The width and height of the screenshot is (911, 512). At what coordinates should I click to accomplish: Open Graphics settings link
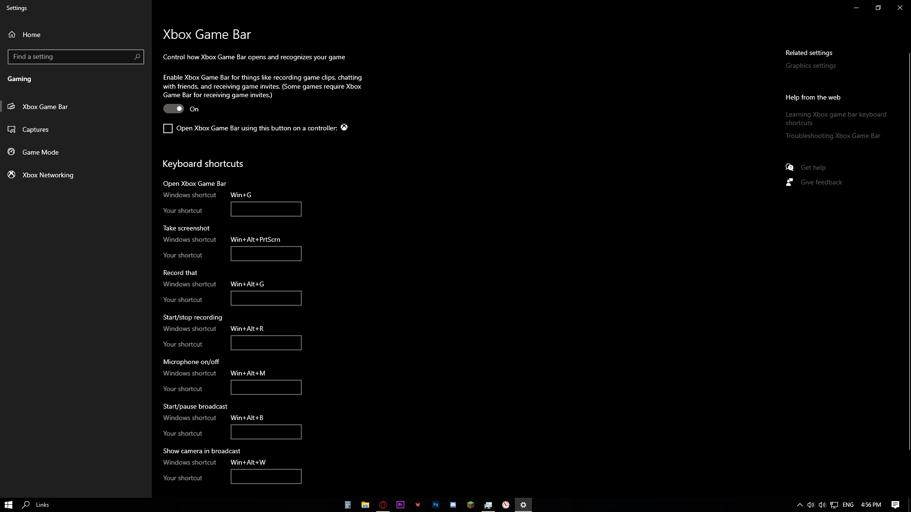point(810,65)
